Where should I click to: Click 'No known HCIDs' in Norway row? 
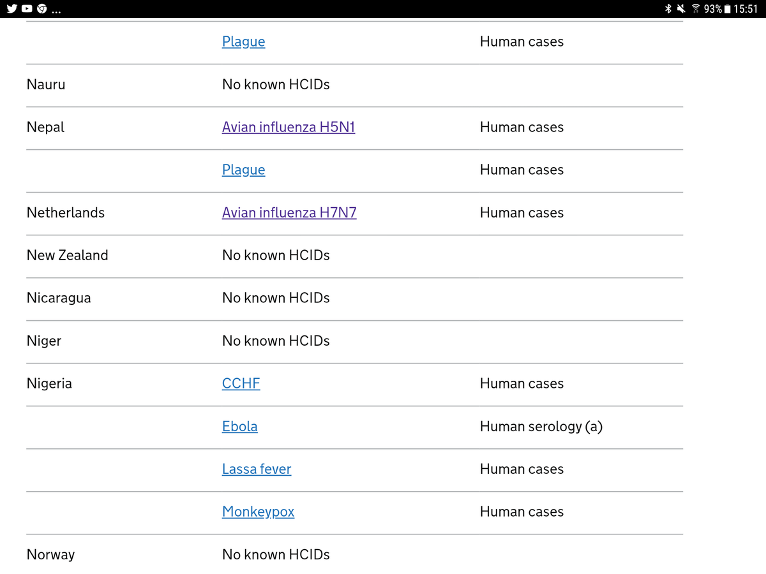pyautogui.click(x=276, y=554)
